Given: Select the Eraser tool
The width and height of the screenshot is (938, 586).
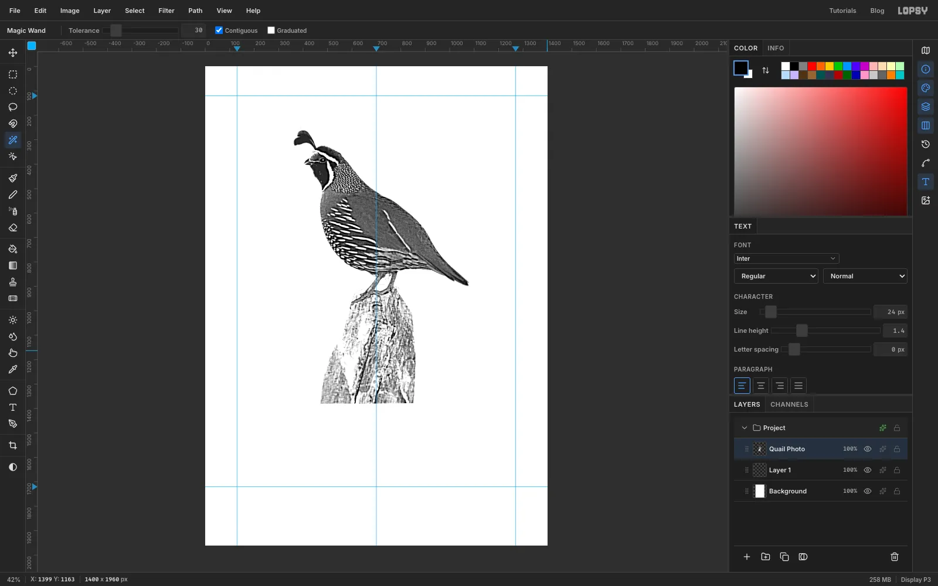Looking at the screenshot, I should click(x=13, y=227).
